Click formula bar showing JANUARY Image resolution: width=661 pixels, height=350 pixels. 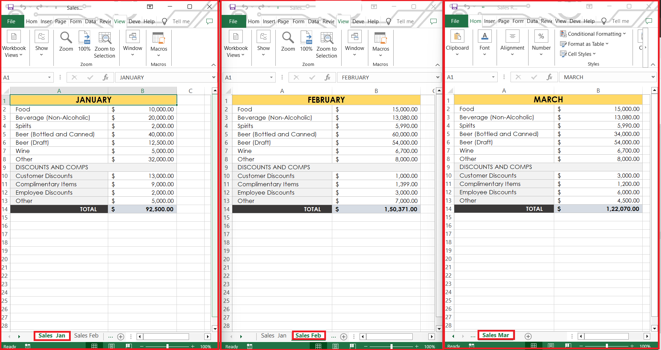click(x=163, y=77)
